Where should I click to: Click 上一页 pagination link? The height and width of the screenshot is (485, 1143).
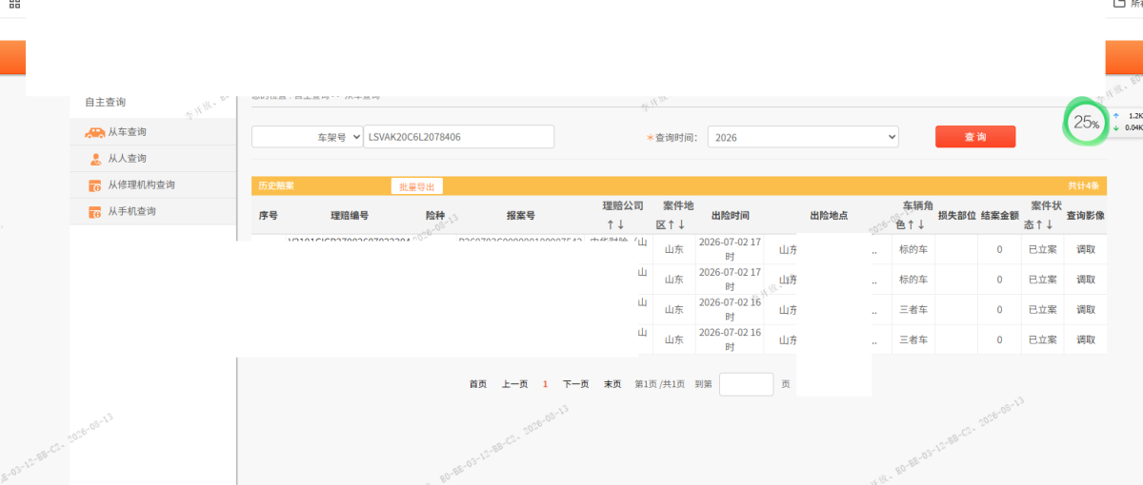(x=515, y=384)
